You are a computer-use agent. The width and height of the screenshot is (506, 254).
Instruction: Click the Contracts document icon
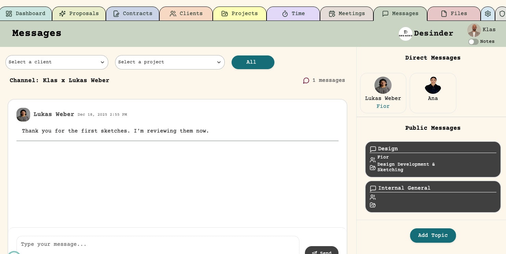(x=116, y=14)
